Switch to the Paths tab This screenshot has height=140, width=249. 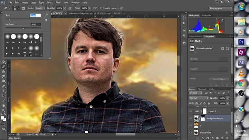point(212,89)
